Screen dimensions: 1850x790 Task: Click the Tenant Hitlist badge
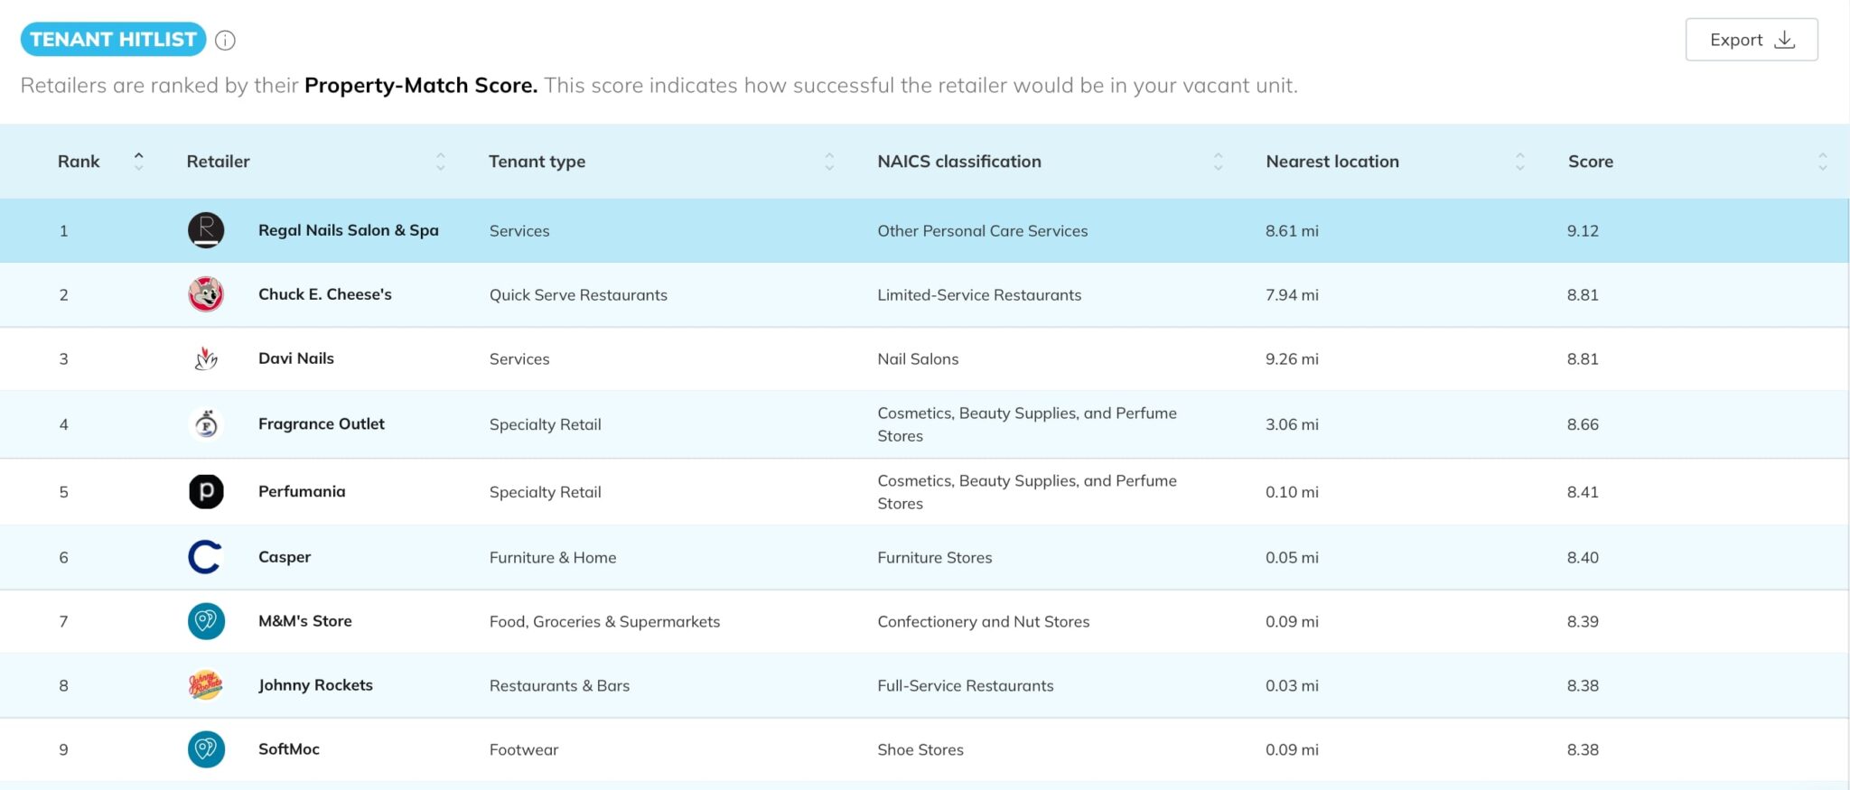point(113,40)
